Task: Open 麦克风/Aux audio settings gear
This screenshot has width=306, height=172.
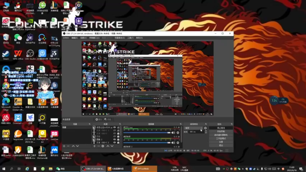Action: (178, 133)
